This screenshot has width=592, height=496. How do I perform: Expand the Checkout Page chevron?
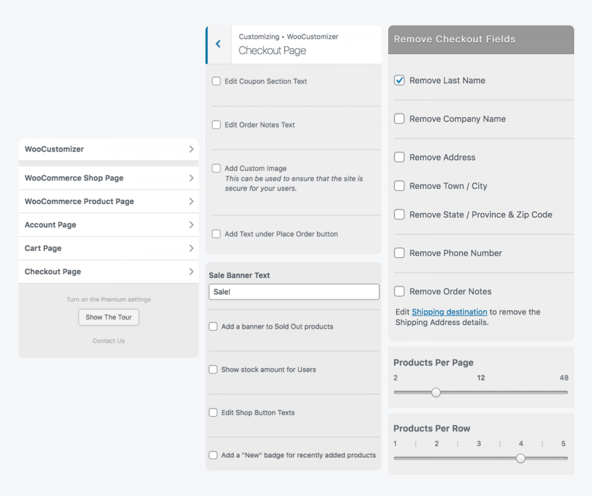coord(191,272)
